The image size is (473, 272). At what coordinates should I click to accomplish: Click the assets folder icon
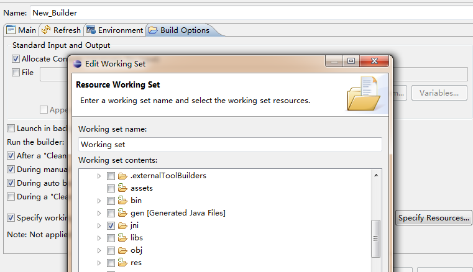122,188
